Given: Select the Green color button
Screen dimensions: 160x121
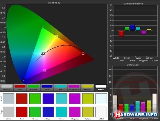Looking at the screenshot, I should [34, 88].
